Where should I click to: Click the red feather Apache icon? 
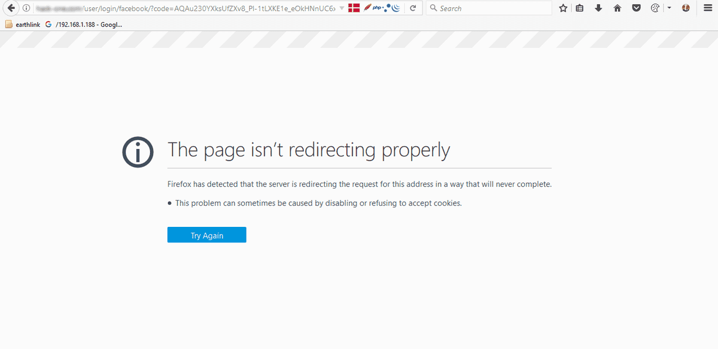pyautogui.click(x=367, y=8)
